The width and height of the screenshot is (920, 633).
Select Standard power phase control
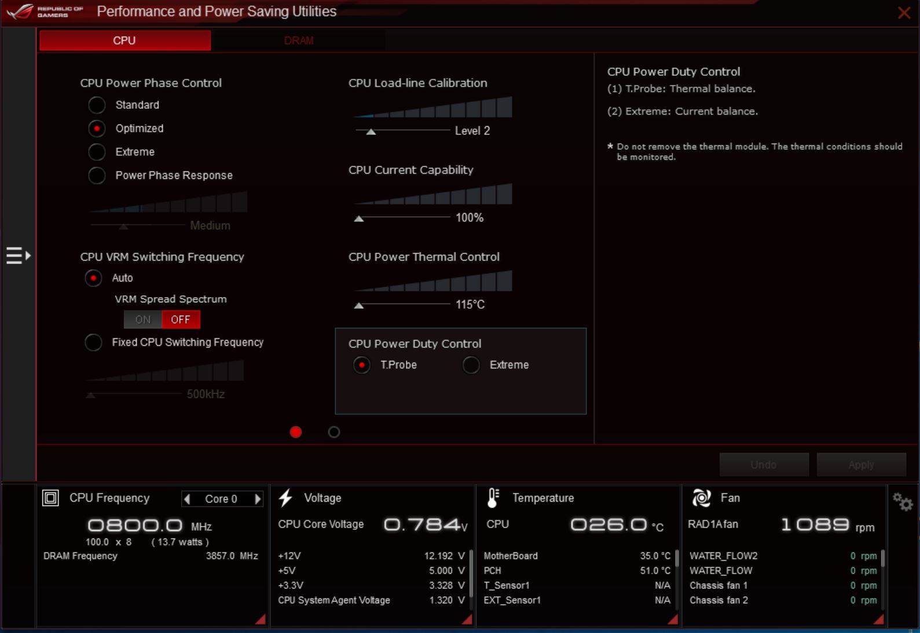point(97,105)
